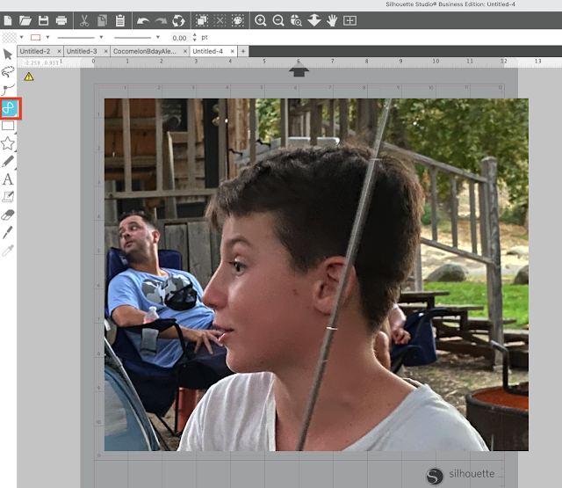The image size is (562, 488).
Task: Open a file with the folder icon
Action: [x=25, y=20]
